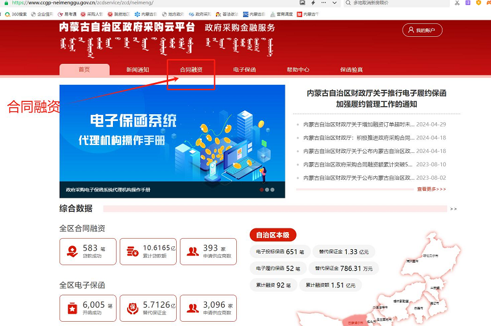Click the browser scissors screenshot icon
Viewport: 491px width, 326px height.
[457, 3]
